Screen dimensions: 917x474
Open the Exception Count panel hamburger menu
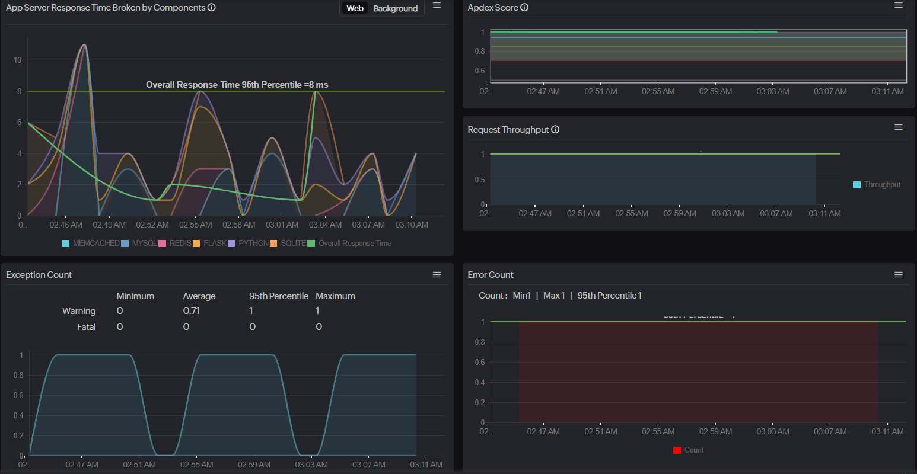coord(437,274)
